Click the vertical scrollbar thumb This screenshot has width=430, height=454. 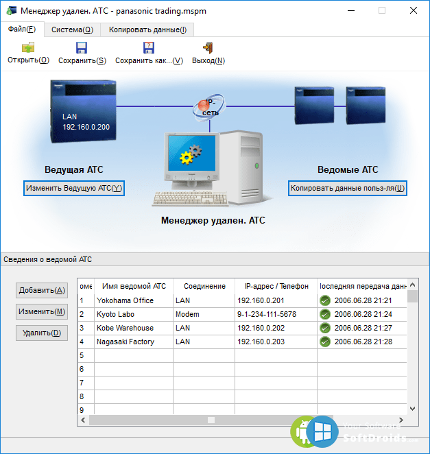point(413,296)
